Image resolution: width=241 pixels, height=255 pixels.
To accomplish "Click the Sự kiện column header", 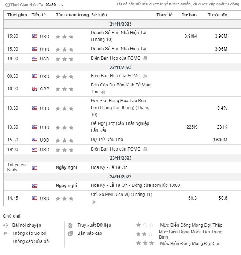I will point(99,15).
